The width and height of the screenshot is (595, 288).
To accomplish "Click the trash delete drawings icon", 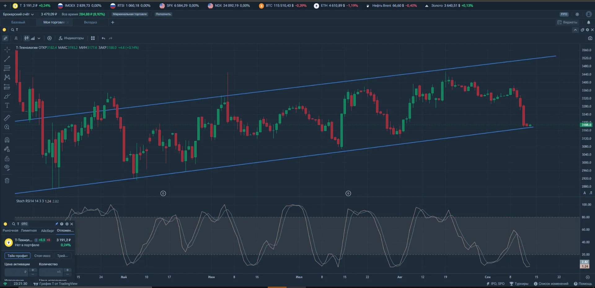I will [x=7, y=180].
